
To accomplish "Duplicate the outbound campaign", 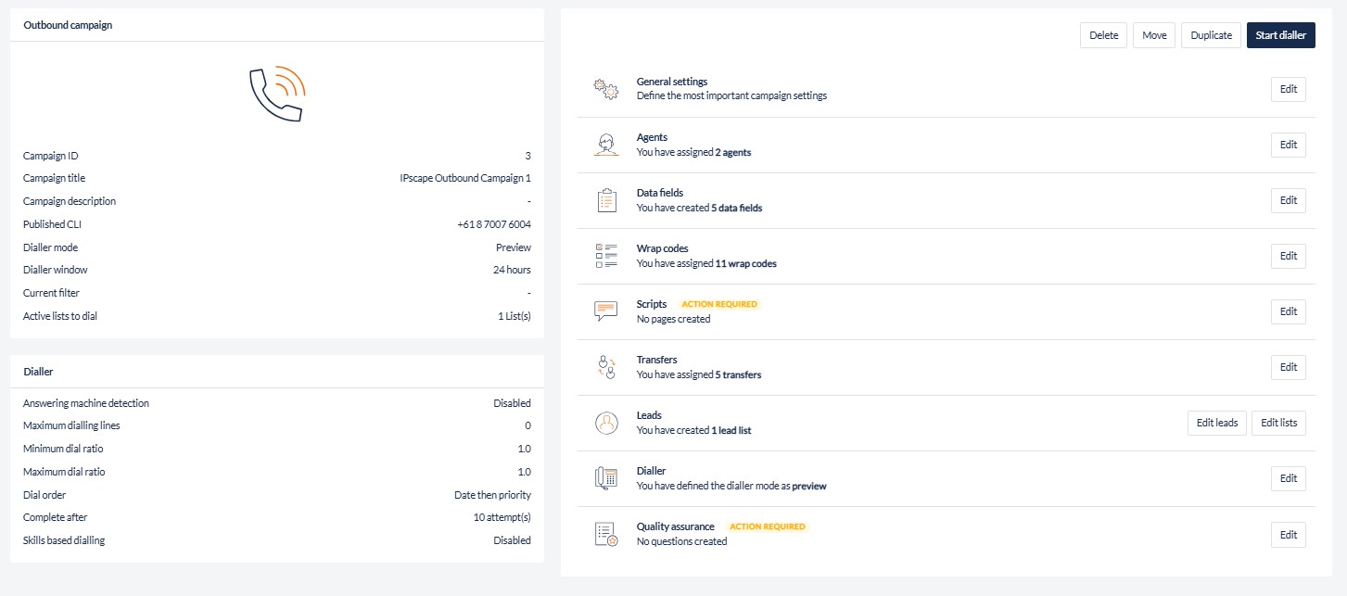I will pyautogui.click(x=1211, y=35).
